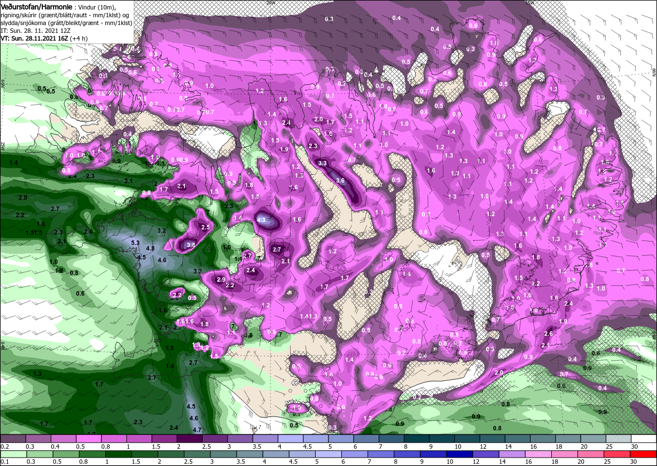Image resolution: width=657 pixels, height=466 pixels.
Task: Pick the dark purple upper-scale swatch labeled 2
Action: [189, 439]
